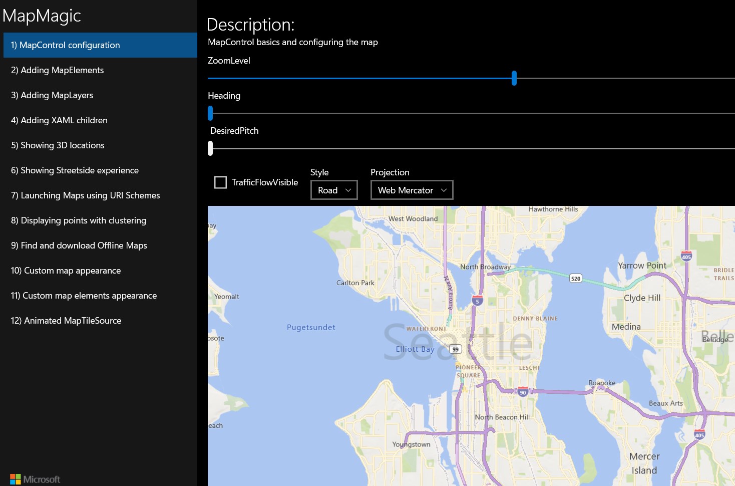
Task: Click the Microsoft logo in the sidebar
Action: [35, 479]
